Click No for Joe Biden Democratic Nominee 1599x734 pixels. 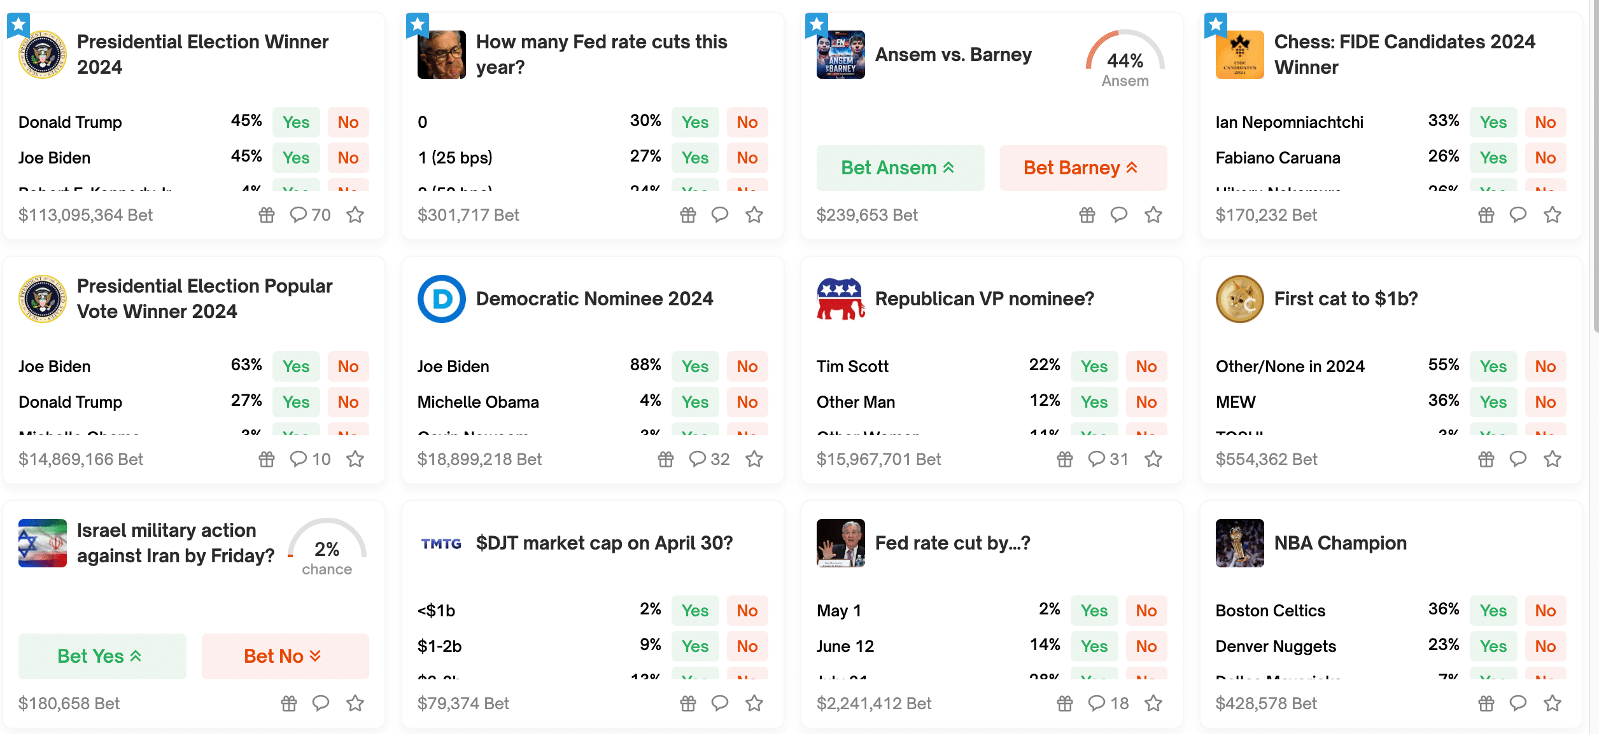click(x=747, y=366)
